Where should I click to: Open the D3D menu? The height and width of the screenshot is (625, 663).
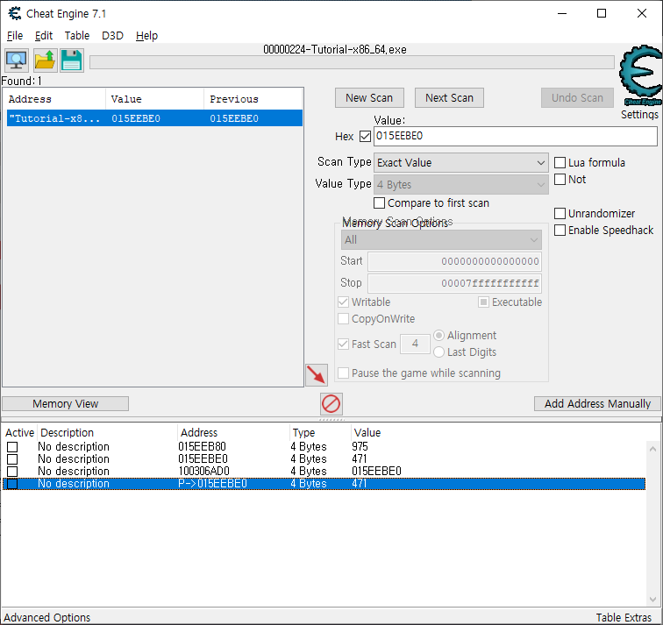coord(112,35)
